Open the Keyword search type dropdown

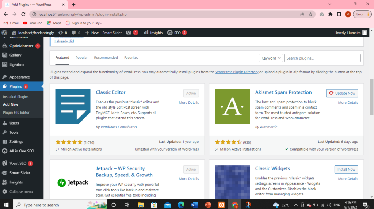(271, 58)
